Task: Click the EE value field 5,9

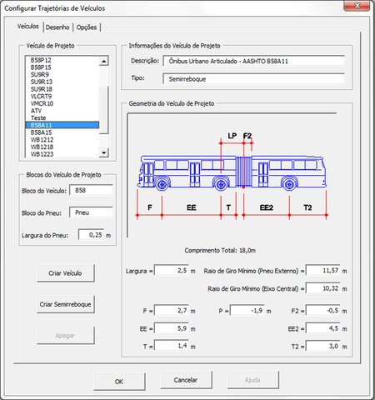Action: point(172,328)
